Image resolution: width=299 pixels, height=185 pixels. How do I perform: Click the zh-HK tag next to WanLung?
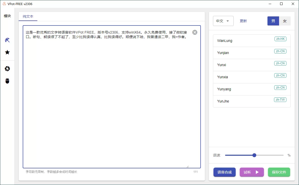(x=280, y=39)
